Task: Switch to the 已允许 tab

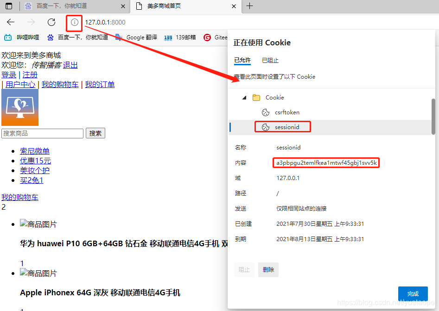Action: pyautogui.click(x=242, y=60)
